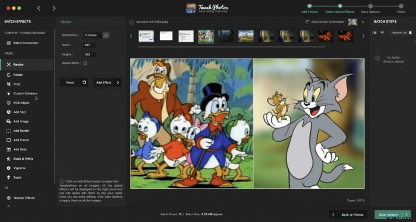This screenshot has width=416, height=222.
Task: Toggle Auto Correct Orientation checkbox
Action: pos(307,22)
